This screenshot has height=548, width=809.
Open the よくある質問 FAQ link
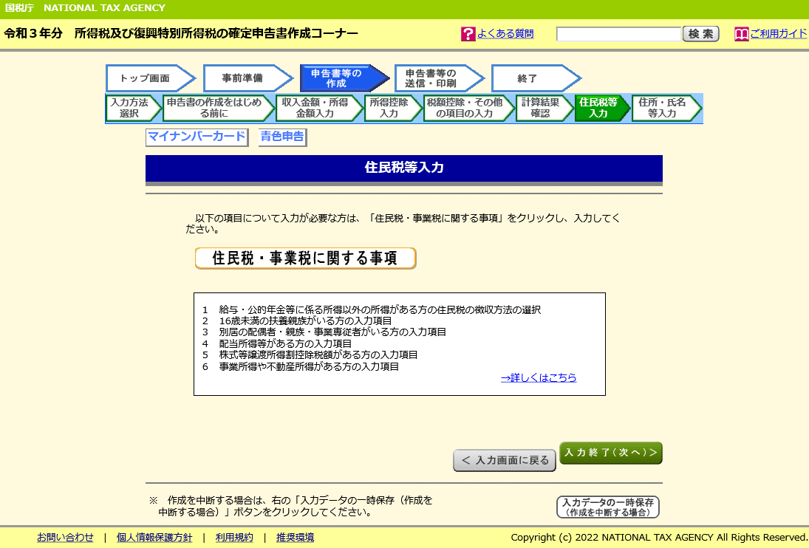coord(505,33)
